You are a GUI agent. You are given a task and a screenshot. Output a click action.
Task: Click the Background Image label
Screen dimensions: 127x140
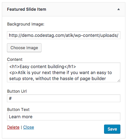click(26, 24)
